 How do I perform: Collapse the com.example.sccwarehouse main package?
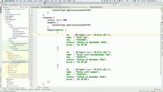(x=10, y=28)
